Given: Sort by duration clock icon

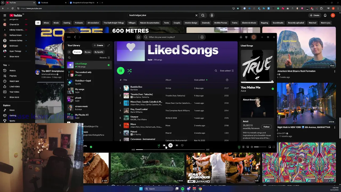Looking at the screenshot, I should point(227,80).
